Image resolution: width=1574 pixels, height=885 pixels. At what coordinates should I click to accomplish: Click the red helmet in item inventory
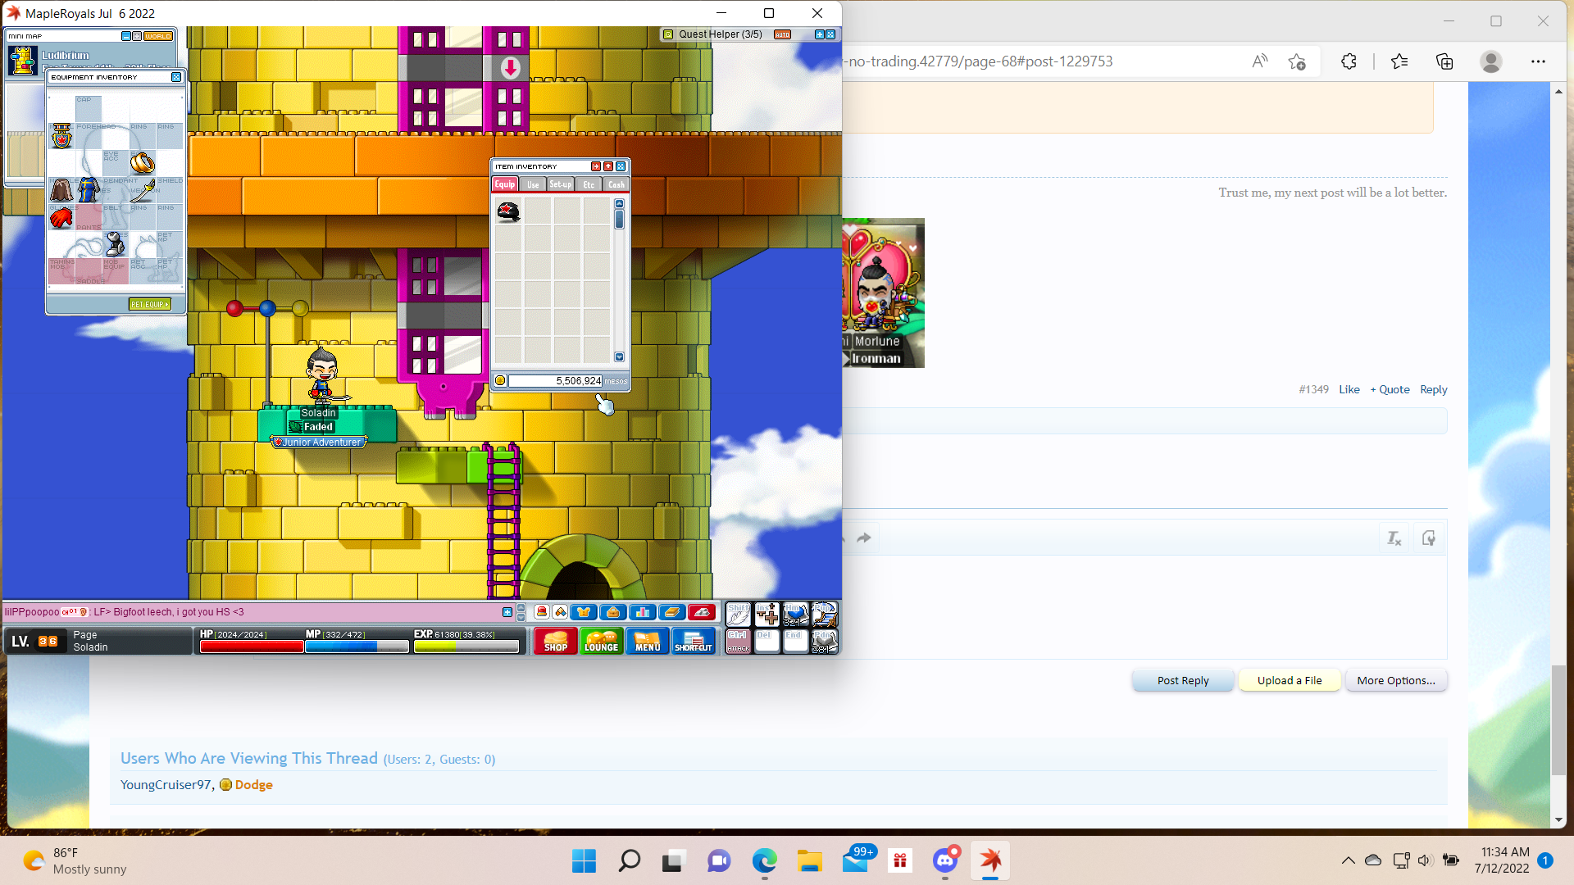[x=508, y=211]
